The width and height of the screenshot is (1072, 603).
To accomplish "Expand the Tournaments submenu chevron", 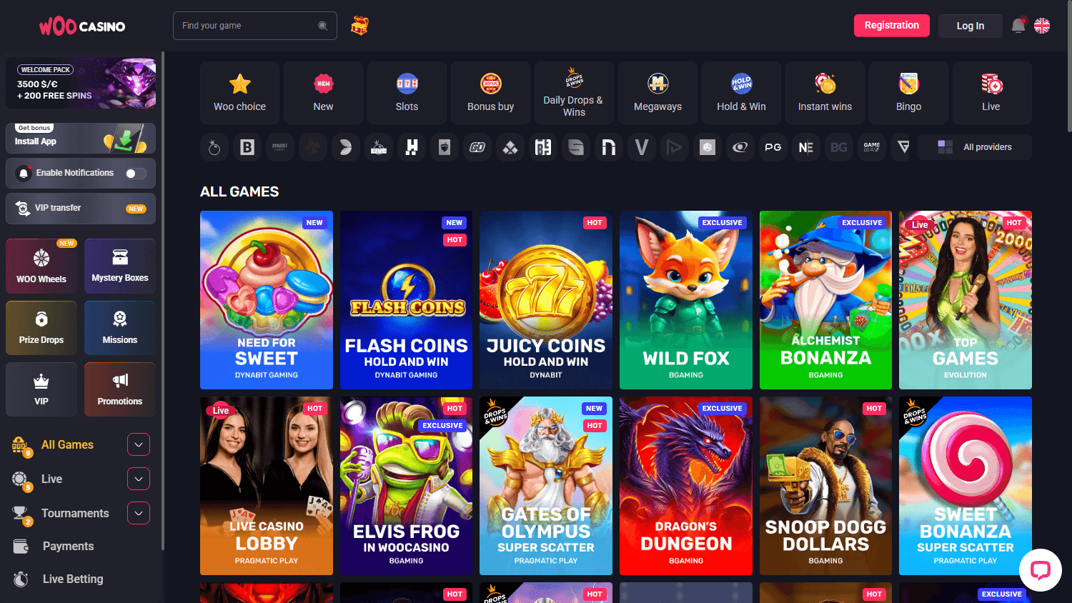I will pos(139,513).
